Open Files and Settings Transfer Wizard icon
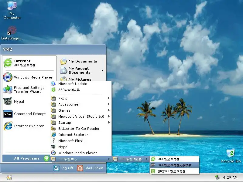 coord(8,89)
